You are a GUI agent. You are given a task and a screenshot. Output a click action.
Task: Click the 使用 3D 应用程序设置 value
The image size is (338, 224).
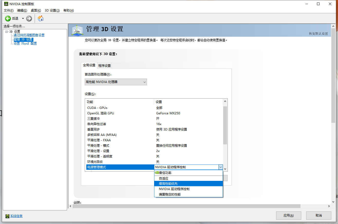(172, 129)
